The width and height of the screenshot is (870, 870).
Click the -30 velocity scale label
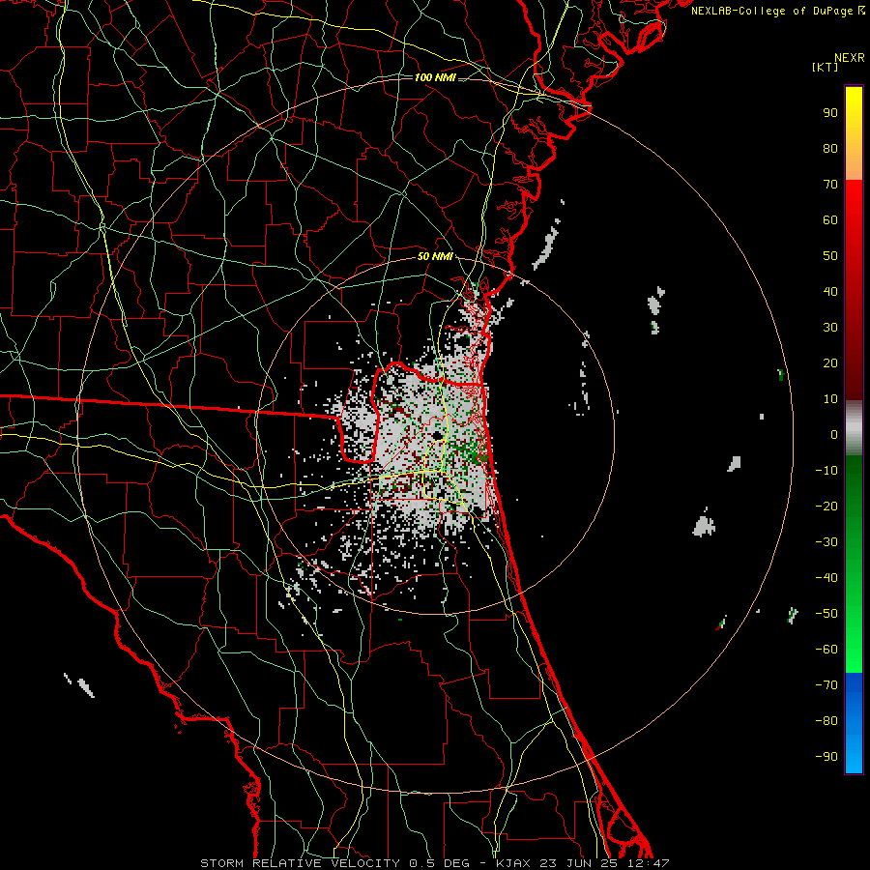[x=826, y=542]
